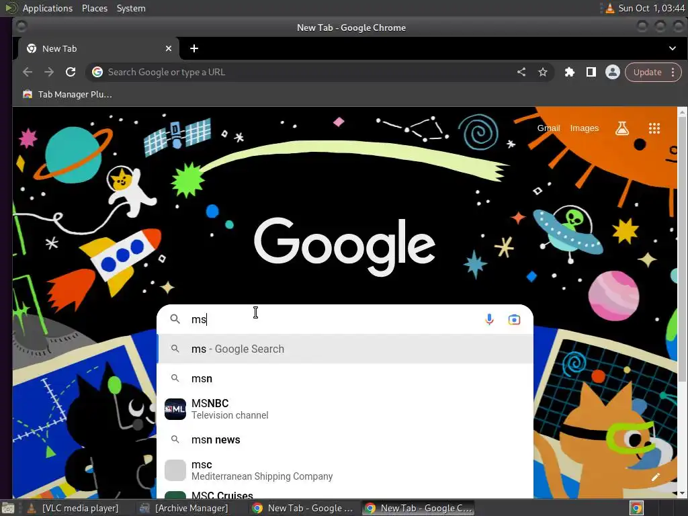Open Search Labs flask icon
This screenshot has width=688, height=516.
[622, 128]
